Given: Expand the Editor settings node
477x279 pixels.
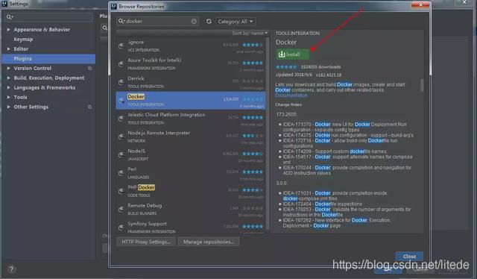Looking at the screenshot, I should point(8,48).
